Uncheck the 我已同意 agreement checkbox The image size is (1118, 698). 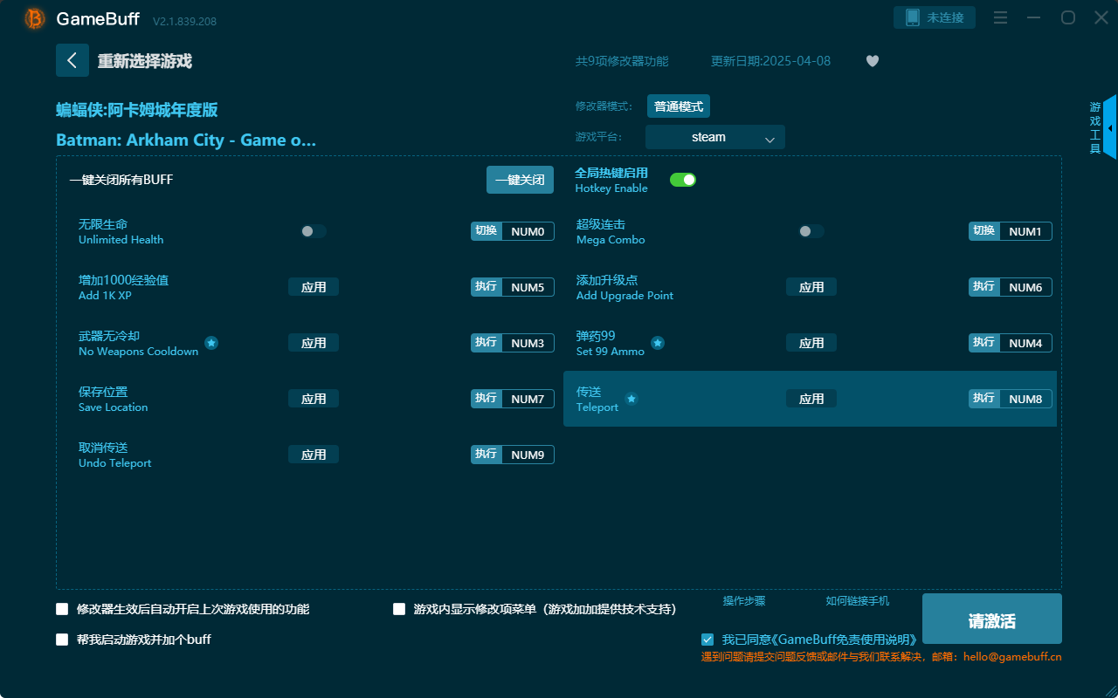[707, 639]
